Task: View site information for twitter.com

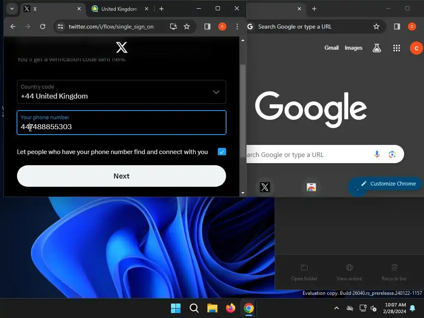Action: pos(60,26)
